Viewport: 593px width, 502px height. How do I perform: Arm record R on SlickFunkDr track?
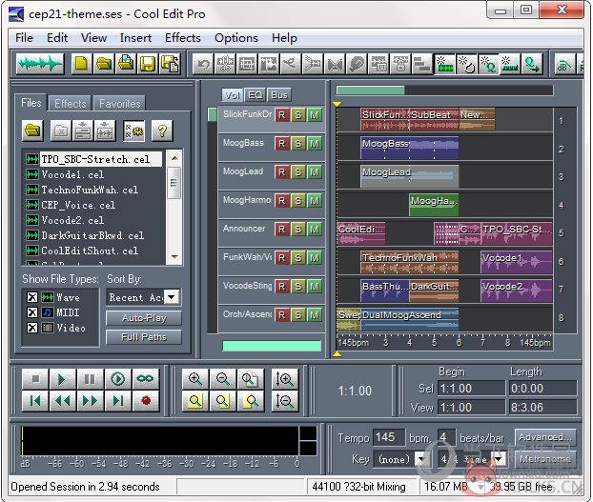click(x=282, y=115)
